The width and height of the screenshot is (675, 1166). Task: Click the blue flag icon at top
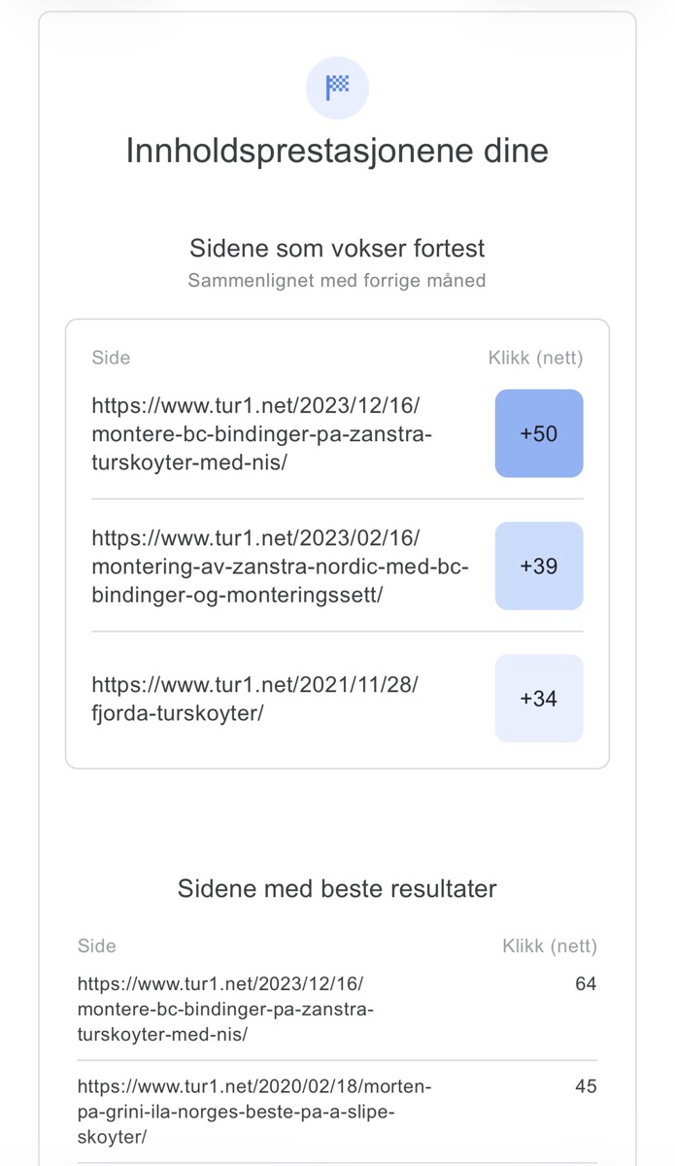point(337,87)
